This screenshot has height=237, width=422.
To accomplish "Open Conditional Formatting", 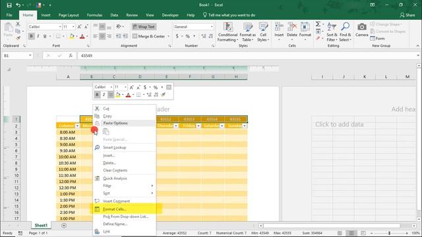I will [227, 32].
